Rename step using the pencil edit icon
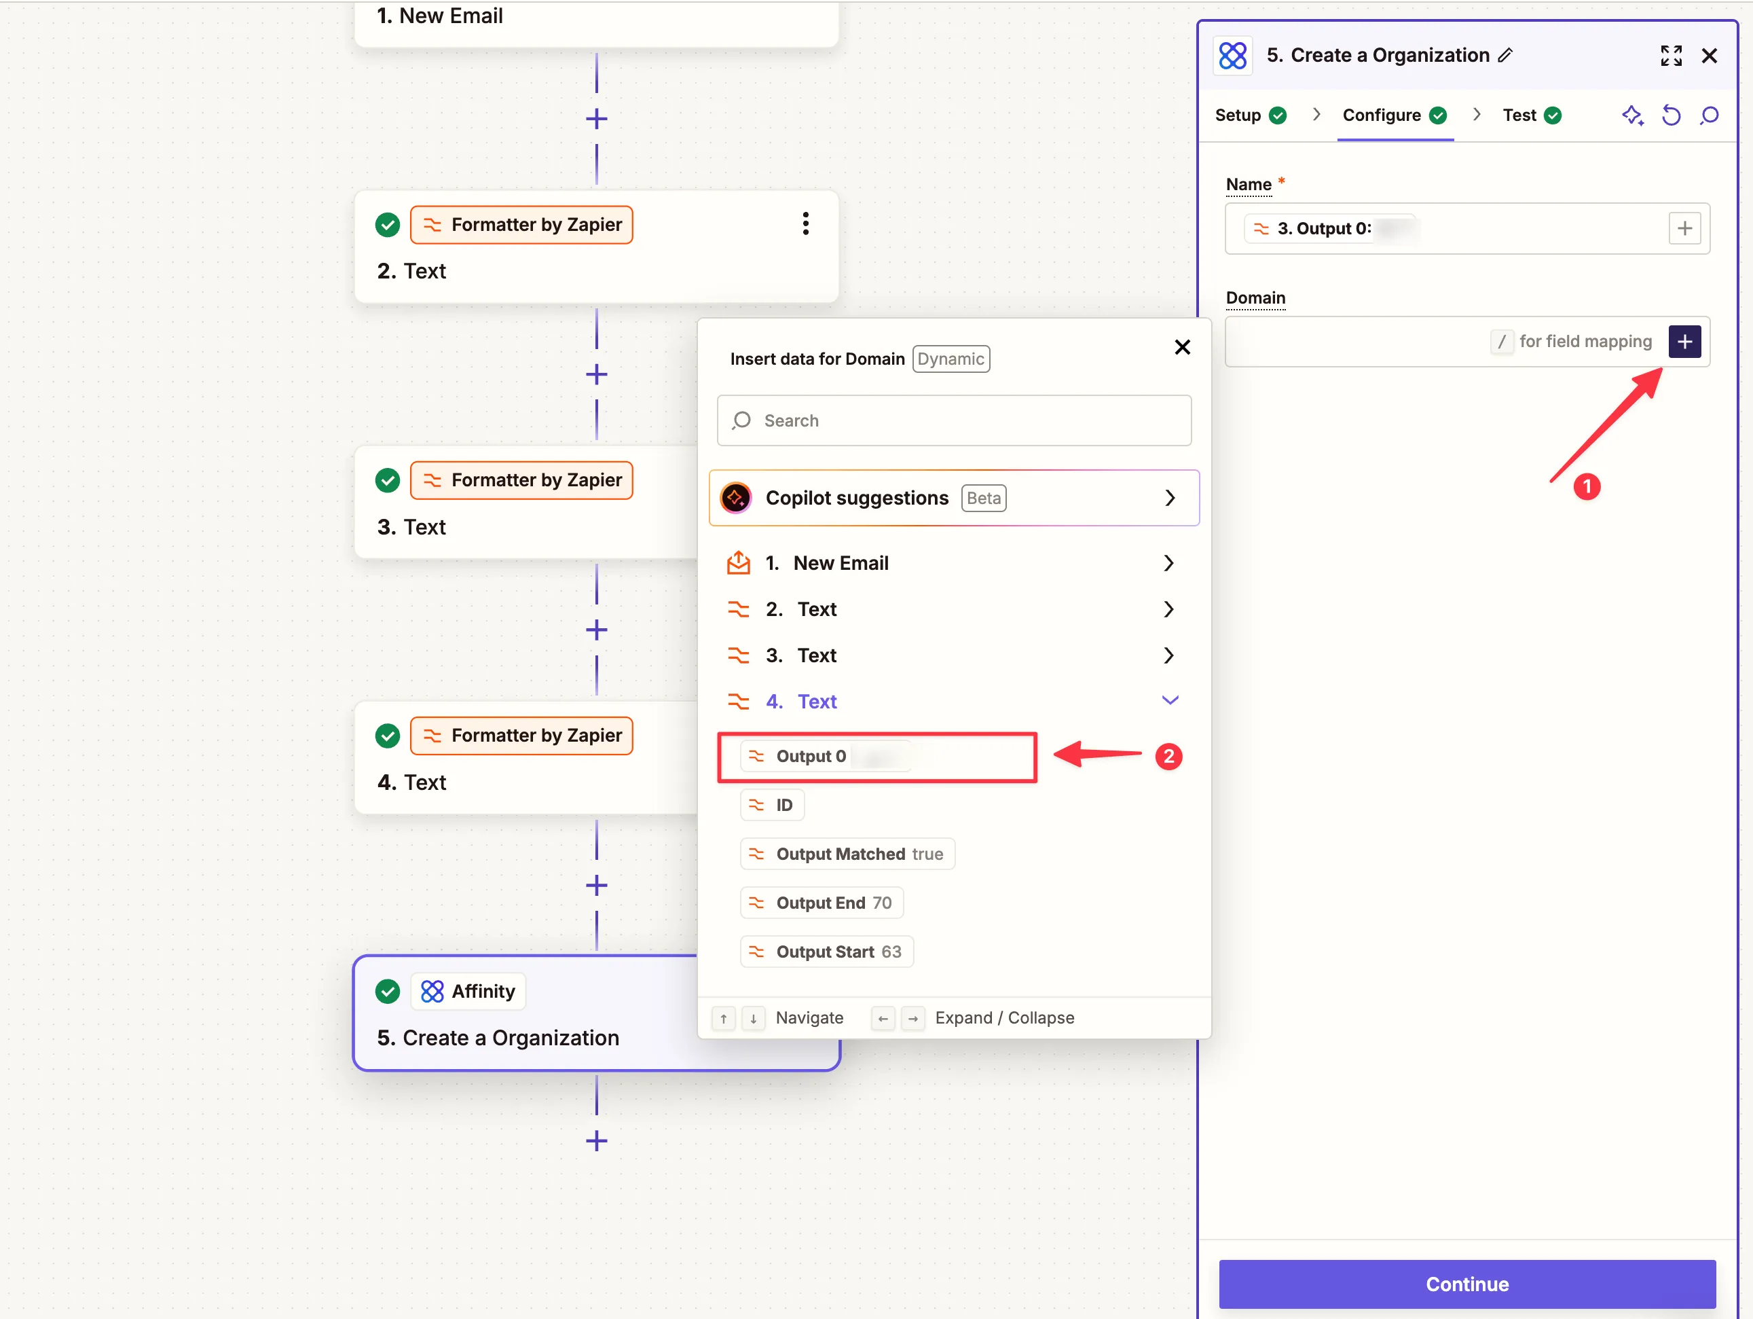The image size is (1753, 1319). 1505,56
